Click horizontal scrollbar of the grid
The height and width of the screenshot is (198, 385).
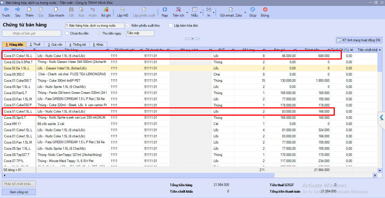click(x=141, y=175)
